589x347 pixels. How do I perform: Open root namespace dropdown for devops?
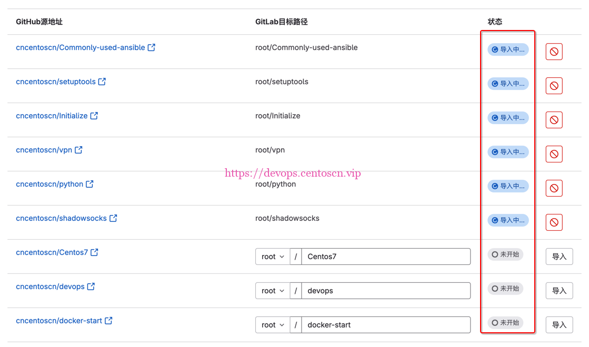pyautogui.click(x=273, y=291)
